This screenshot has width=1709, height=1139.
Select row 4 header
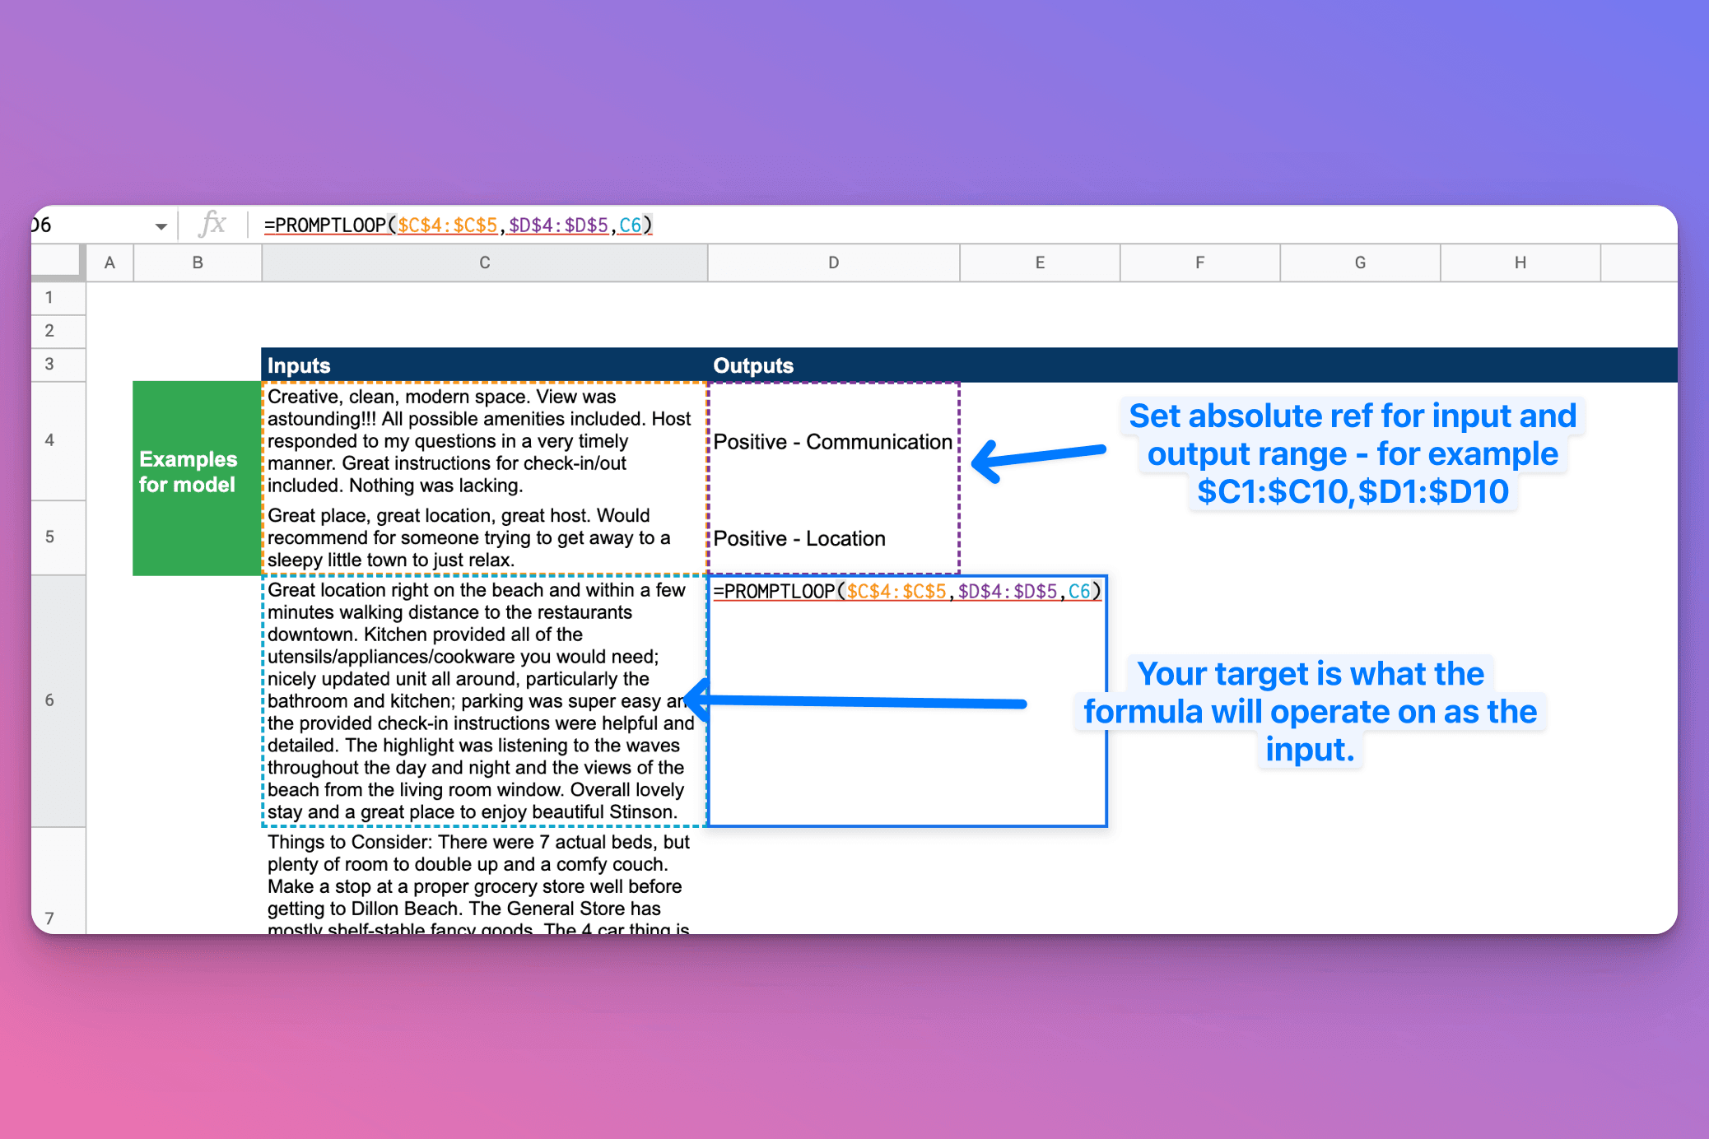point(57,440)
